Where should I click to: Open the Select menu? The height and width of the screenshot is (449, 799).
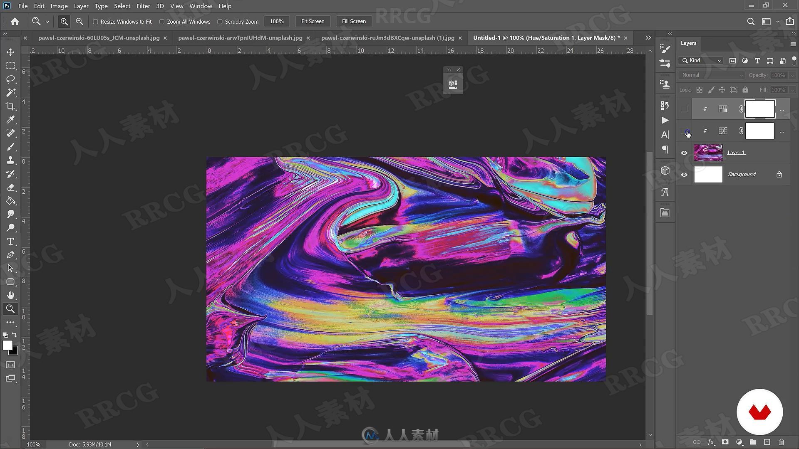click(x=122, y=6)
